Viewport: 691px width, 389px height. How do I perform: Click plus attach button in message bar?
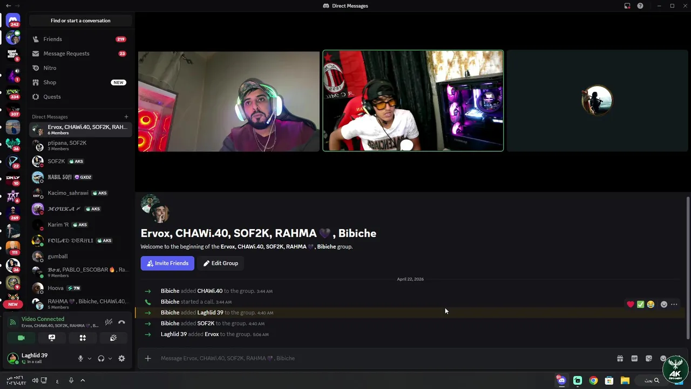148,358
